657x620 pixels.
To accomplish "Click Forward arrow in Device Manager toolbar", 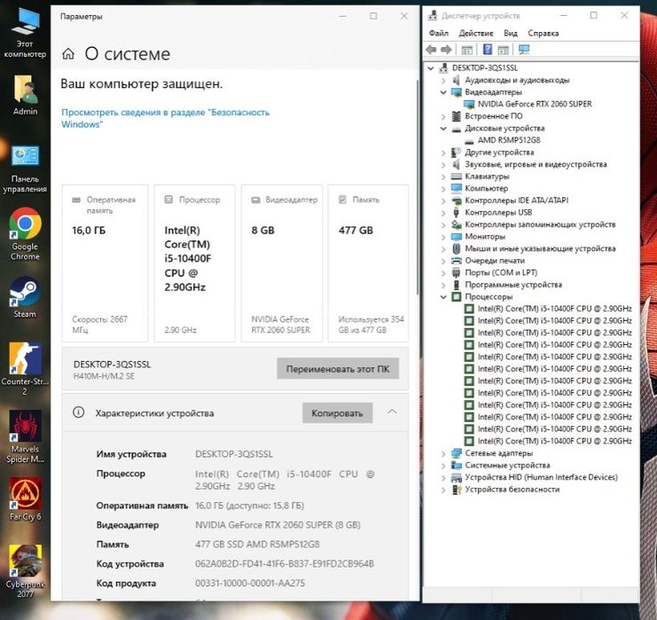I will (446, 50).
